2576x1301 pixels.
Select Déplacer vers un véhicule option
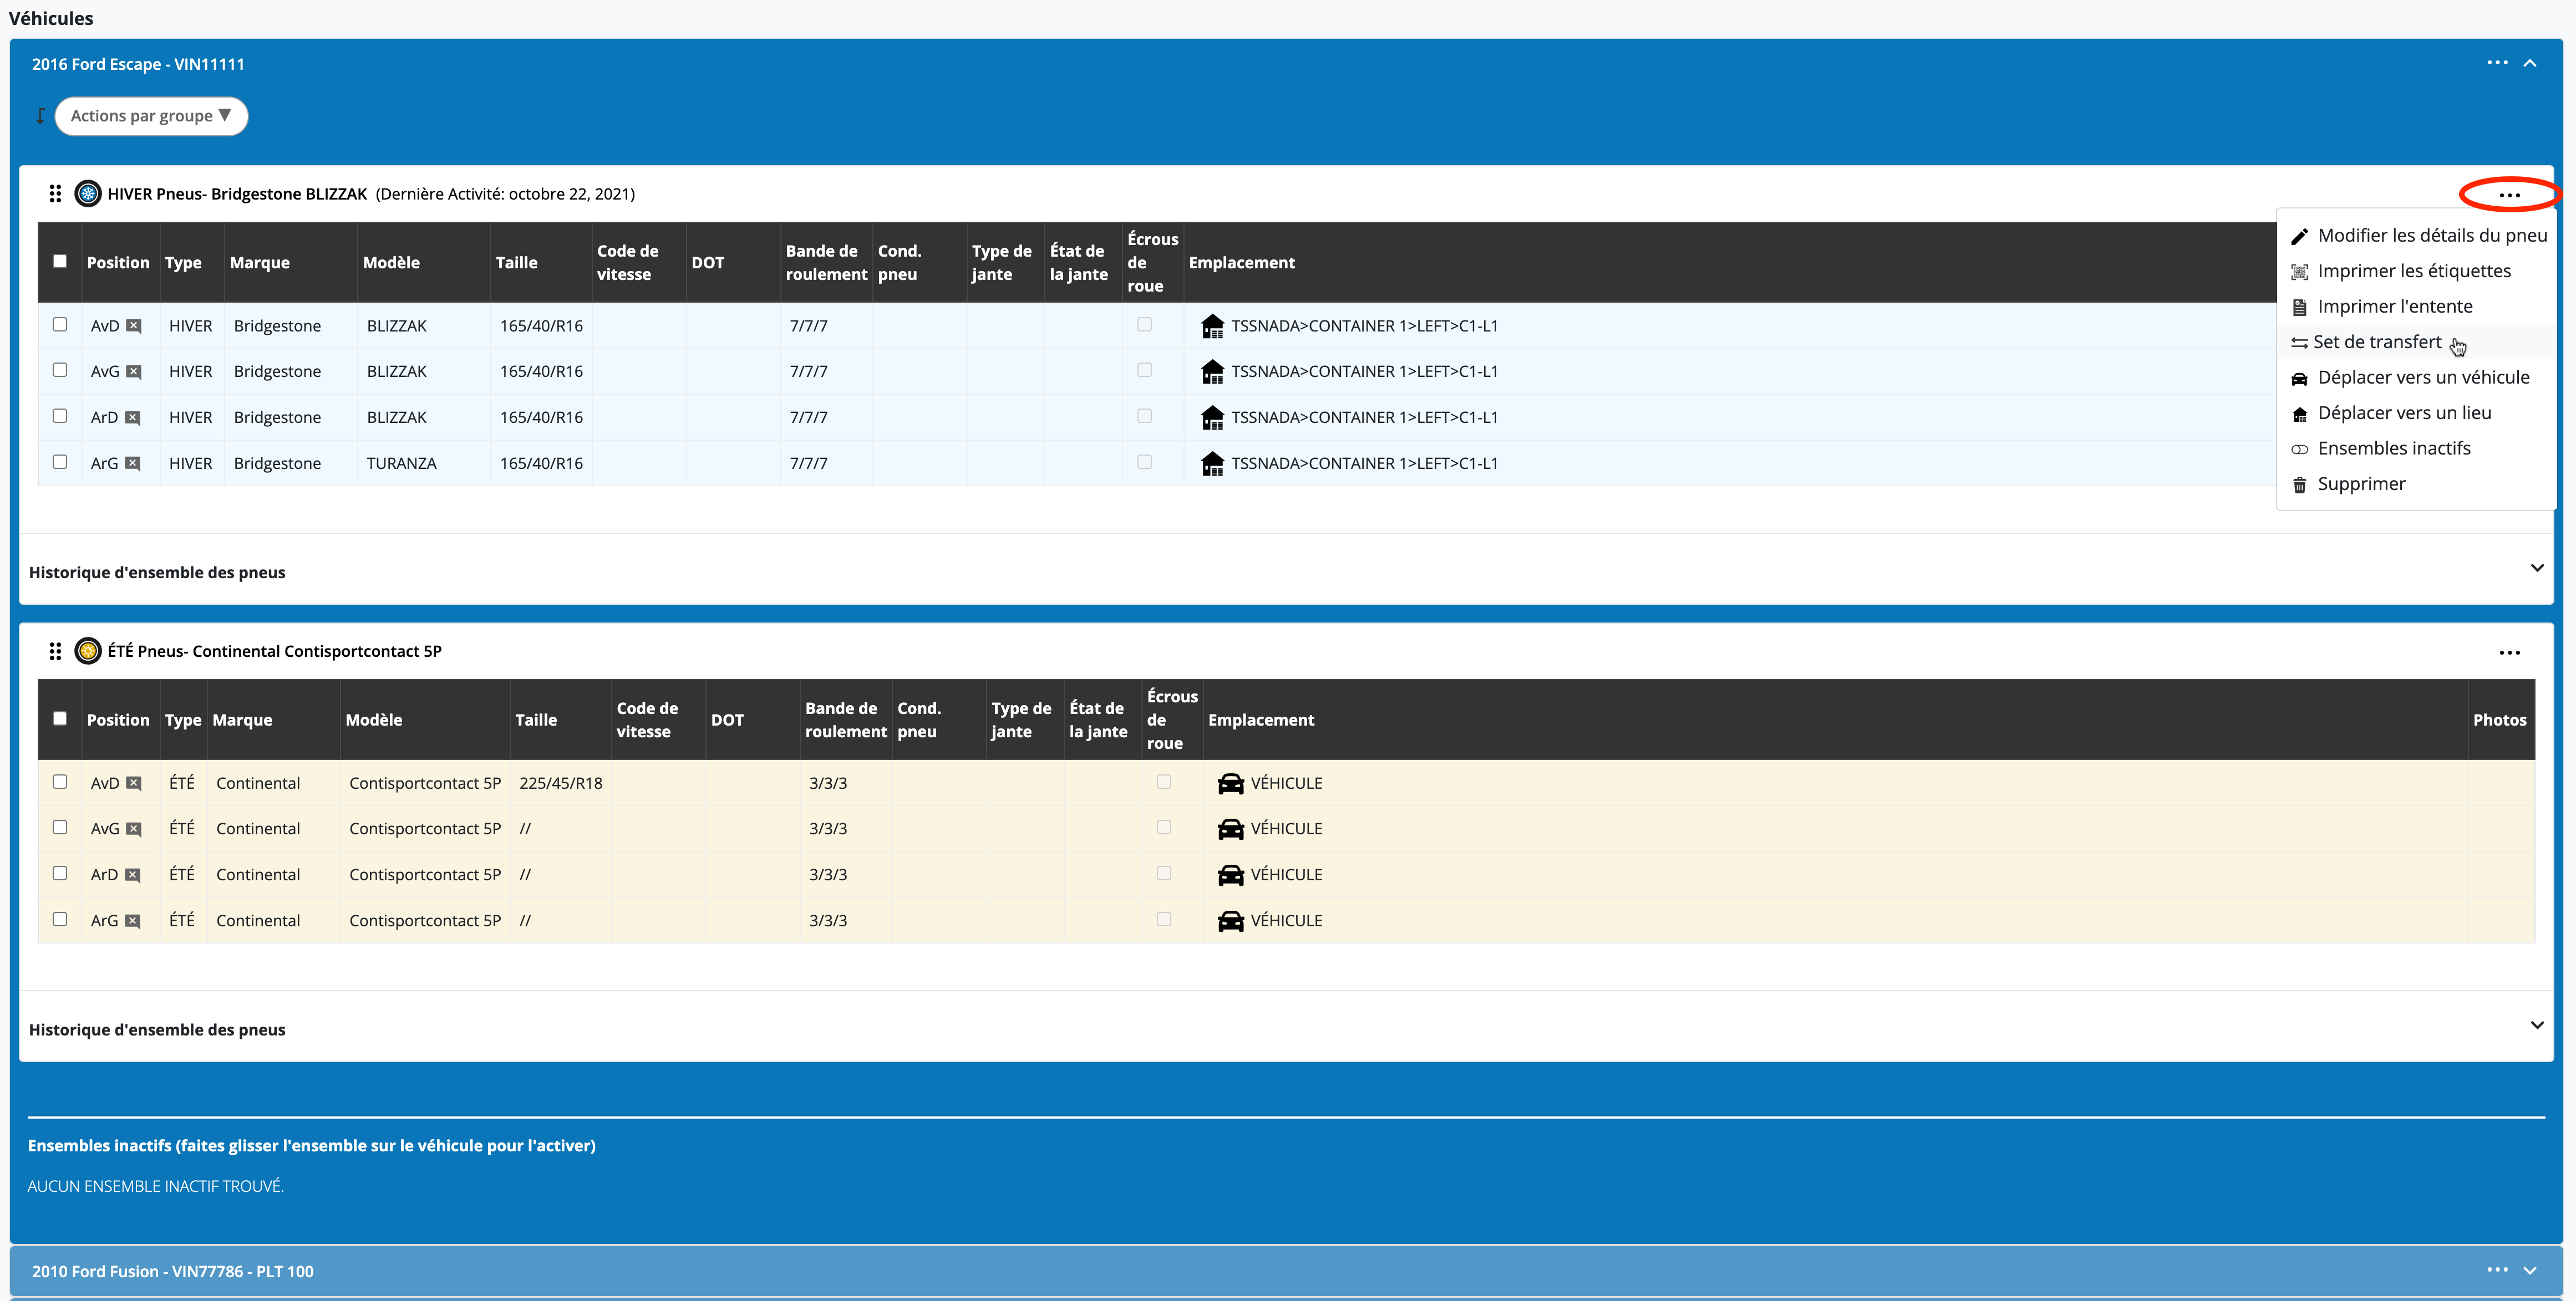2422,377
